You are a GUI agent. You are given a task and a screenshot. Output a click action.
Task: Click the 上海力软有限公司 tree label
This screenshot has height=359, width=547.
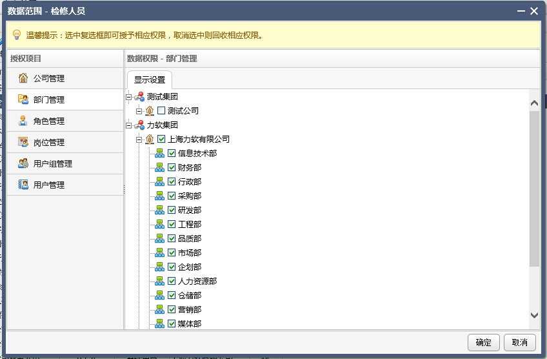pyautogui.click(x=199, y=139)
